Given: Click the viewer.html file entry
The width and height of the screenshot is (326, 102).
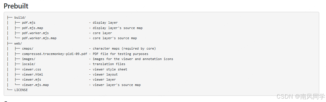Looking at the screenshot, I should 32,74.
